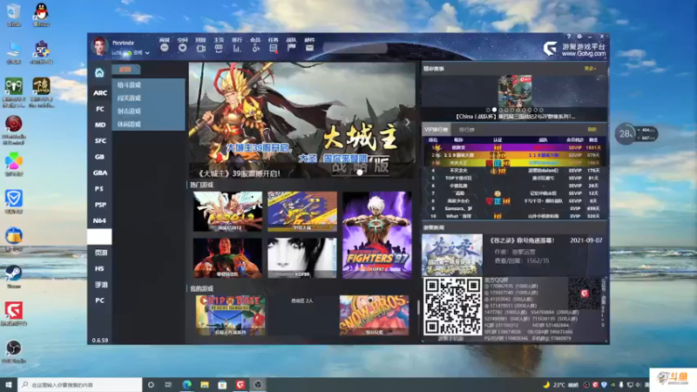Show the next banner using right arrow
The image size is (697, 392).
click(x=407, y=122)
